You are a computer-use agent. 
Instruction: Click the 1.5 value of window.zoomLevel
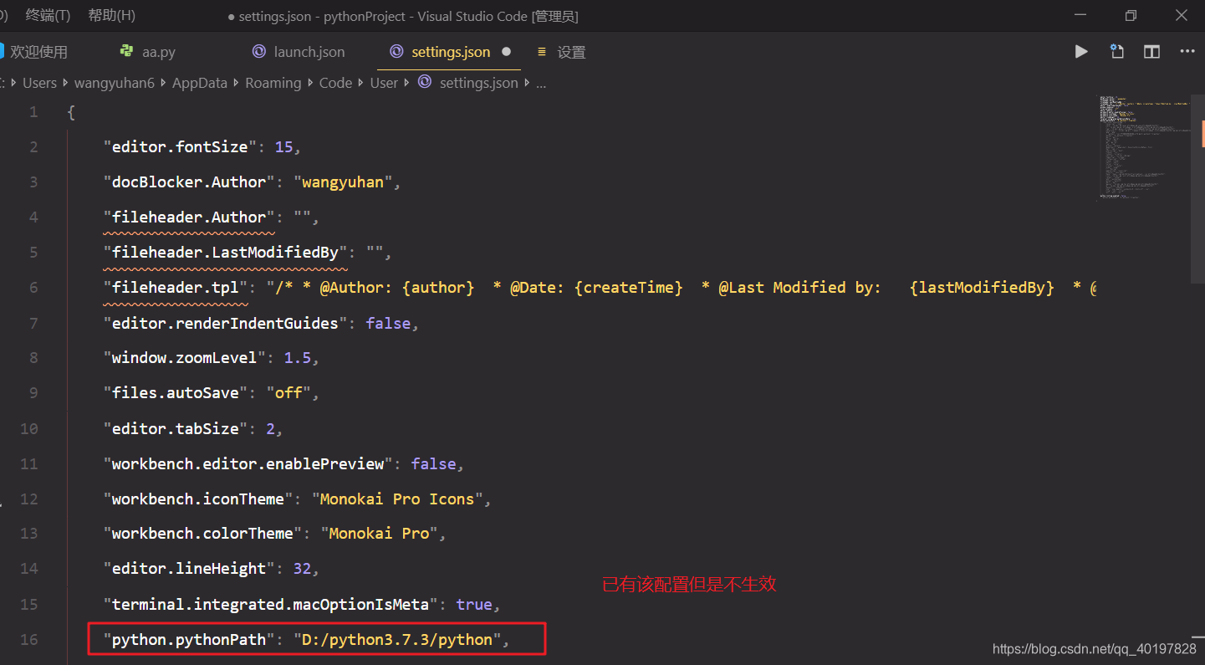[297, 357]
